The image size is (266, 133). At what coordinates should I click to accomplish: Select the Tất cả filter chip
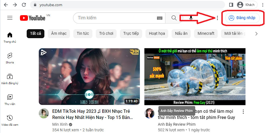pos(35,34)
